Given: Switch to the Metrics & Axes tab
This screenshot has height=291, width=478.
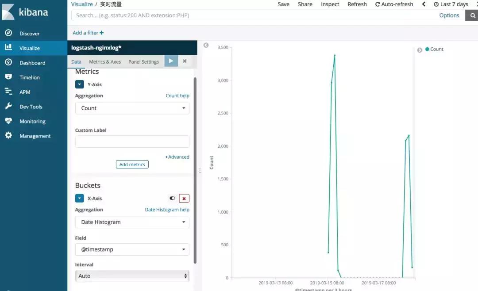Looking at the screenshot, I should coord(105,61).
